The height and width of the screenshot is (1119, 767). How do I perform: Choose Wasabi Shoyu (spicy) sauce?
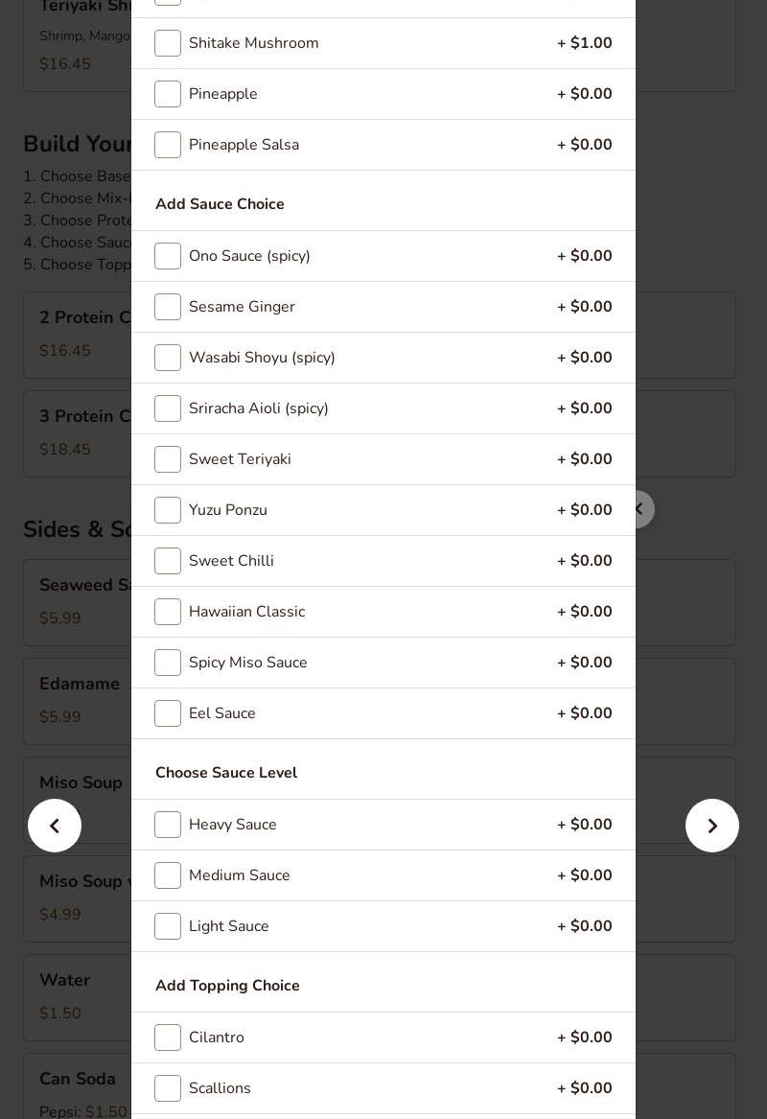[x=168, y=358]
